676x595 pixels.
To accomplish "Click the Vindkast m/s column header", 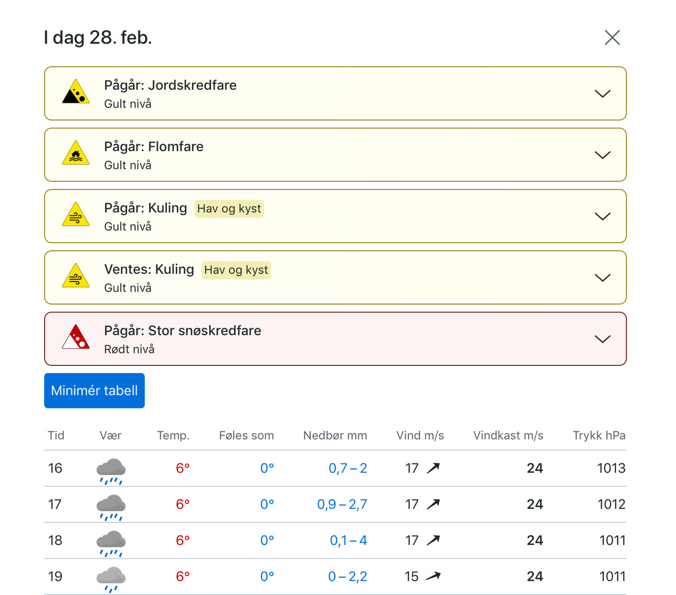I will [508, 435].
